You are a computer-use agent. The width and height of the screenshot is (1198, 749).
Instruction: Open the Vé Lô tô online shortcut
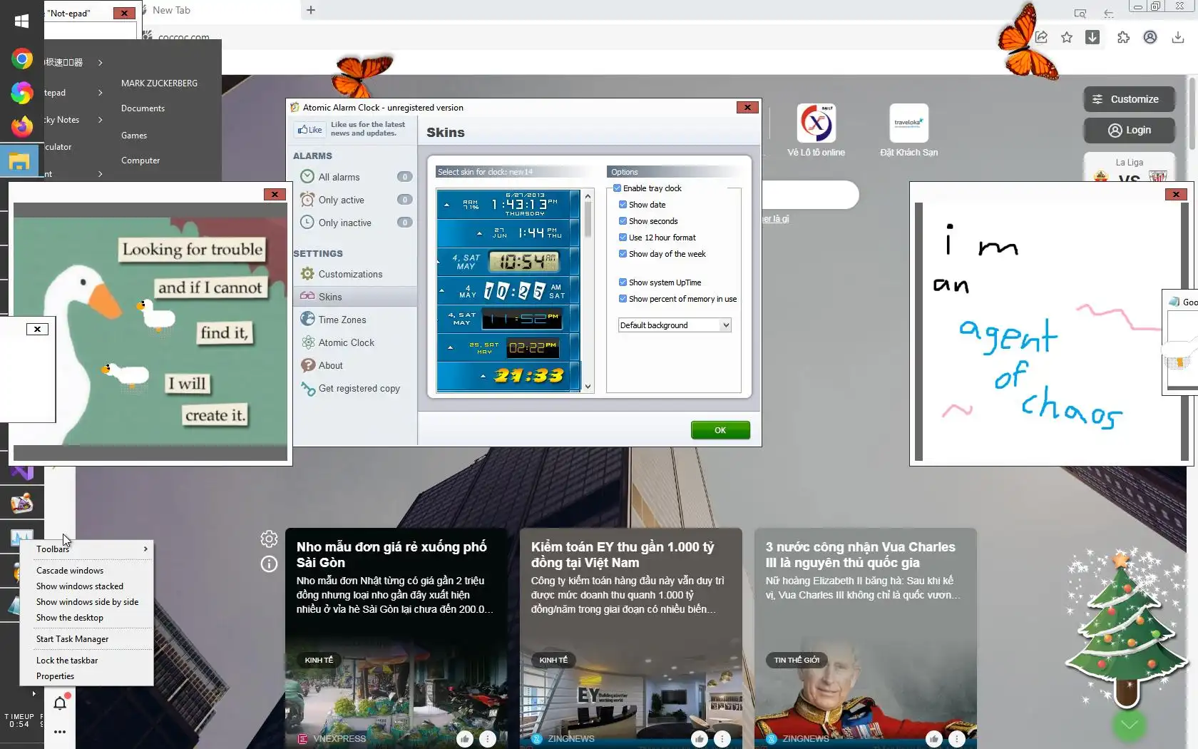816,131
